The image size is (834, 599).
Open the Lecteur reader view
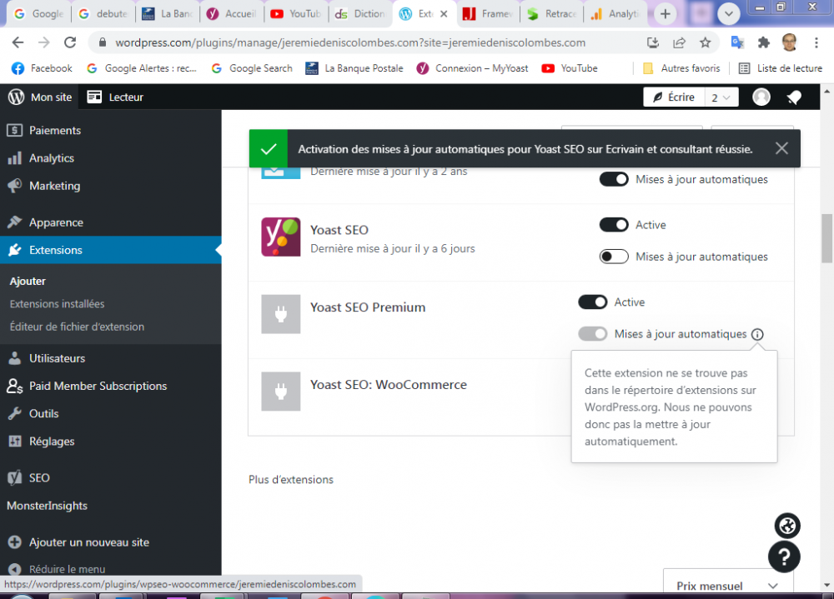coord(115,97)
